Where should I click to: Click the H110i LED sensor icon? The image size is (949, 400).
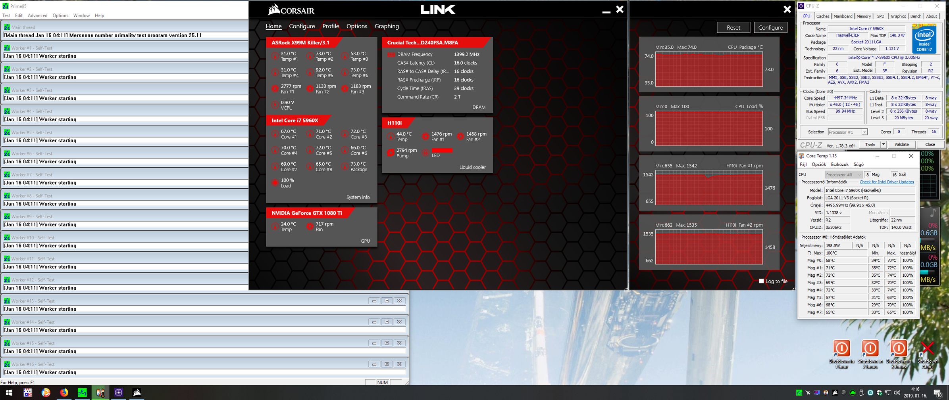click(425, 153)
